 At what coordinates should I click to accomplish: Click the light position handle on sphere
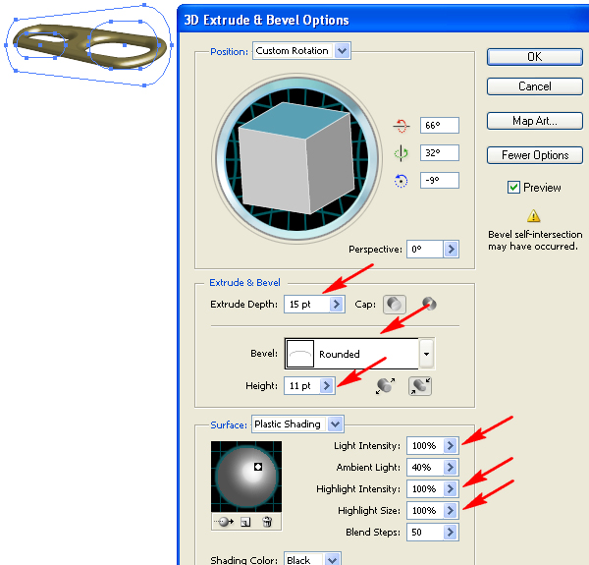258,467
